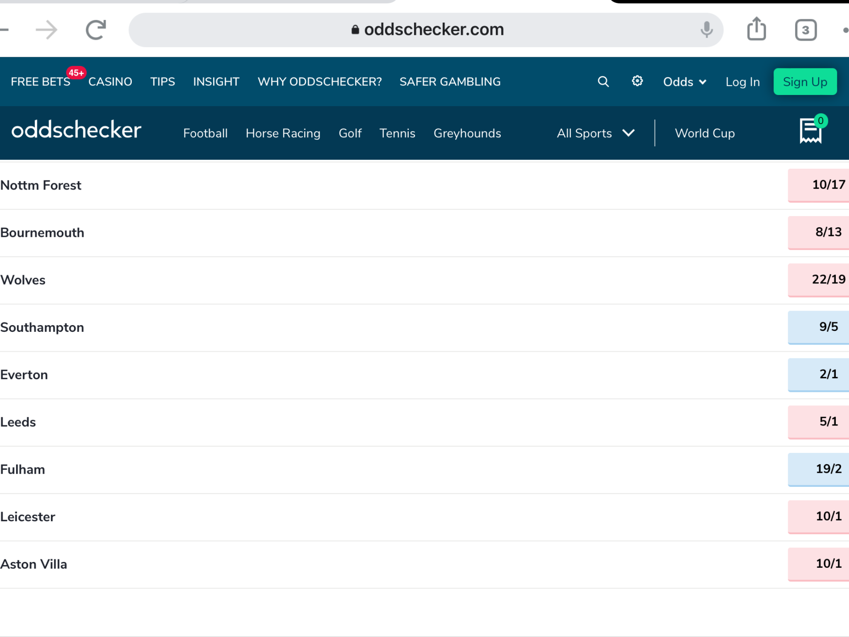Click the Fulham team name
The image size is (849, 637).
click(x=22, y=469)
